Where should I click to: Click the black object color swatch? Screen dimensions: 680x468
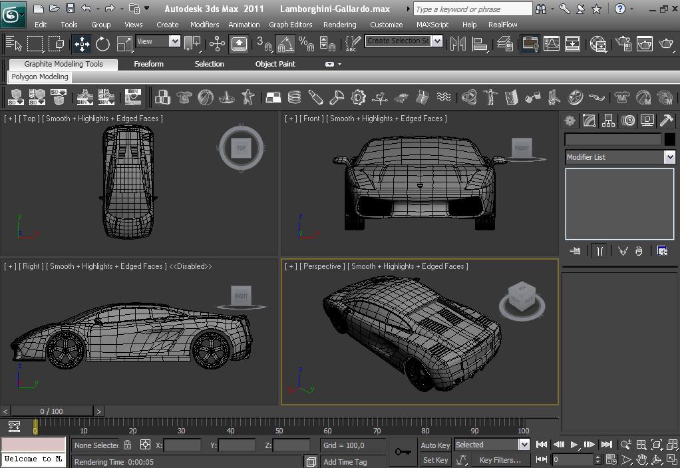click(669, 139)
